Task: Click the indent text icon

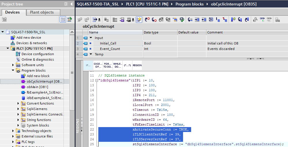Action: click(197, 19)
